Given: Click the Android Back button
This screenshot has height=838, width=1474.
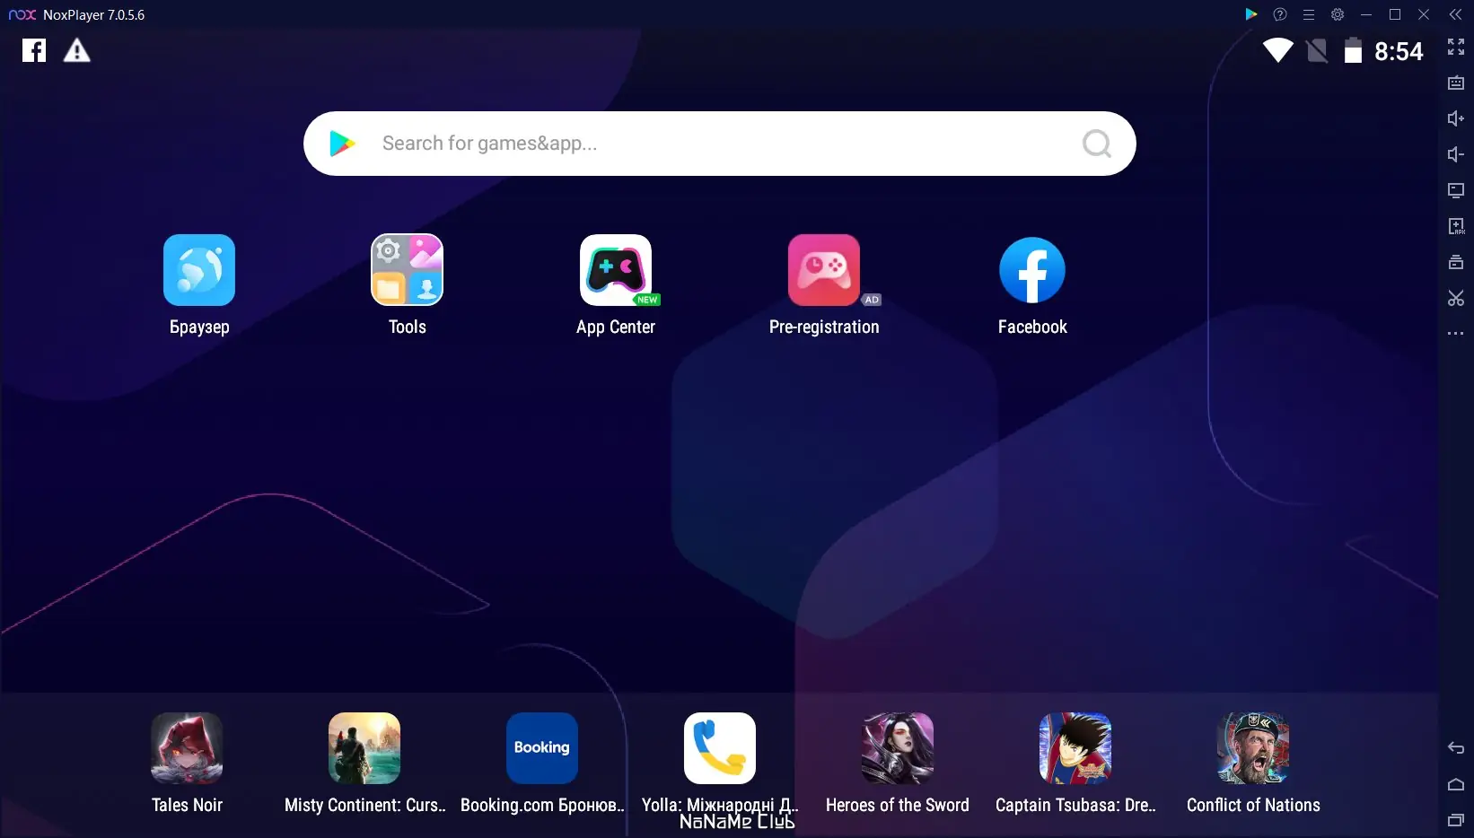Looking at the screenshot, I should pyautogui.click(x=1456, y=748).
